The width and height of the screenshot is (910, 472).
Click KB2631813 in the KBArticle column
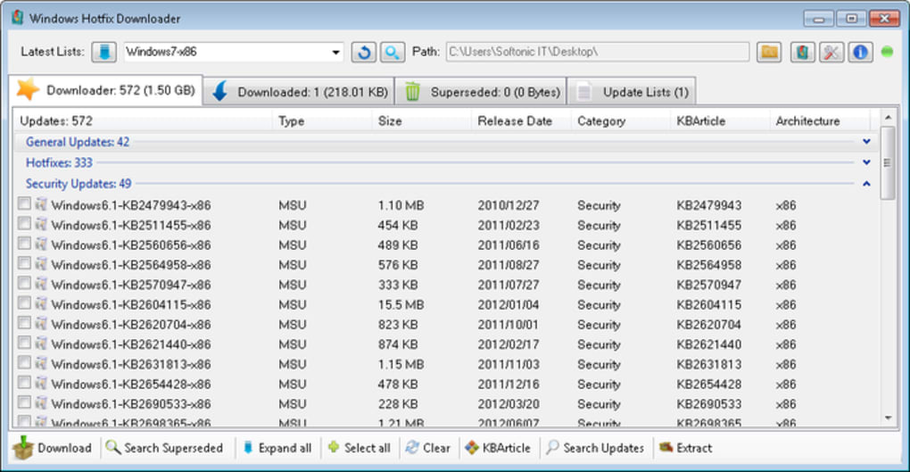coord(708,364)
